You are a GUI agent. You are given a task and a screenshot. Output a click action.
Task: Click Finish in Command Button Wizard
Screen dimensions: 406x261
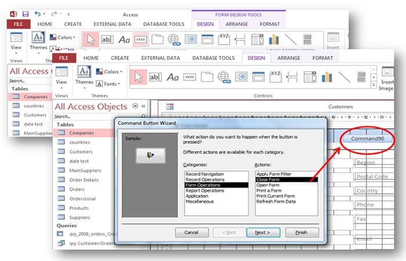[x=302, y=233]
